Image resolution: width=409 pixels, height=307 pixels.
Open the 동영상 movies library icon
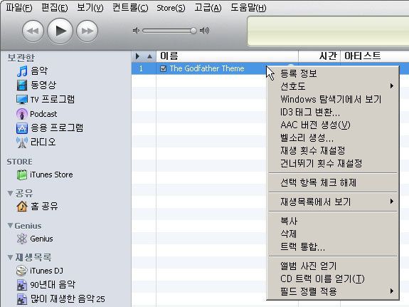pyautogui.click(x=22, y=85)
